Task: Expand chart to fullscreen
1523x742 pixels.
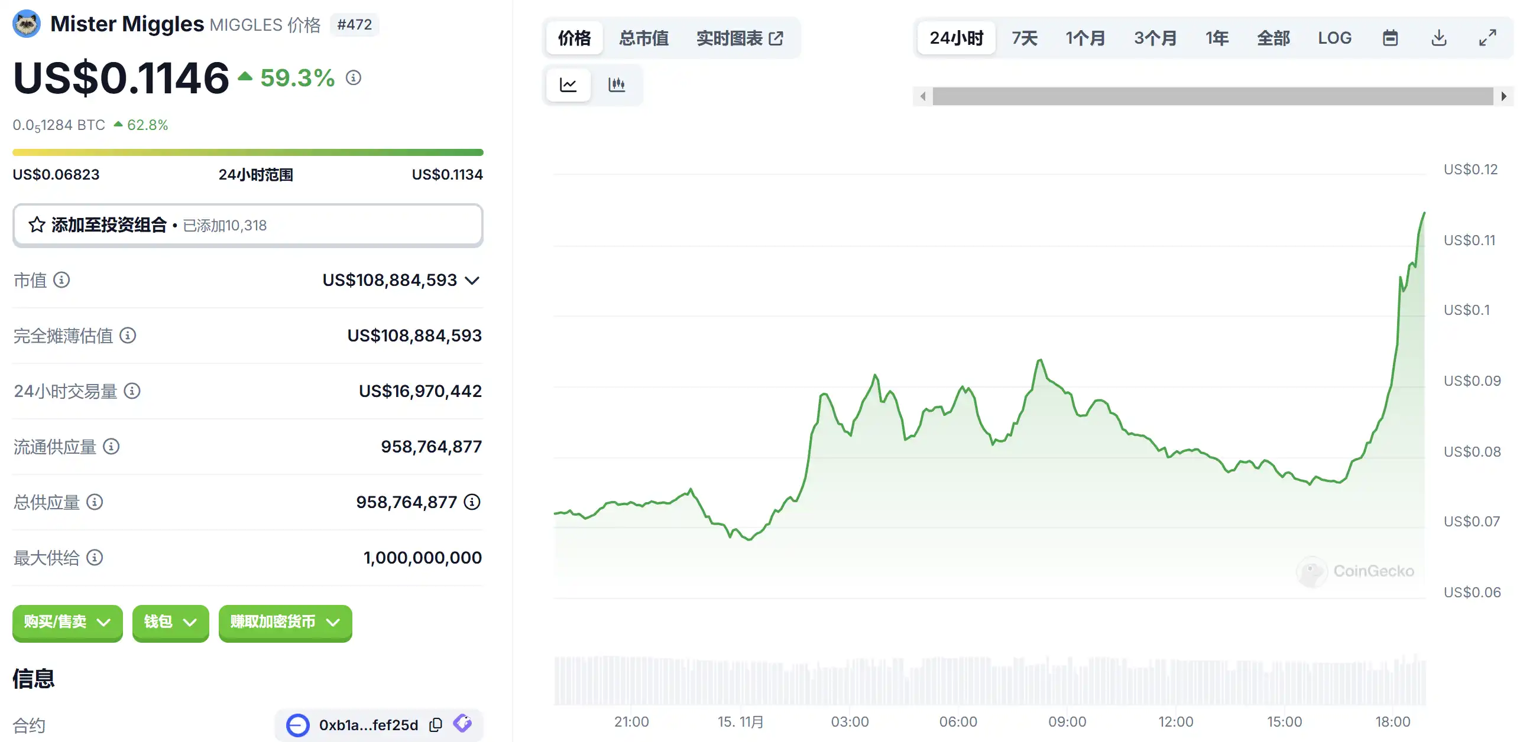Action: click(1488, 38)
